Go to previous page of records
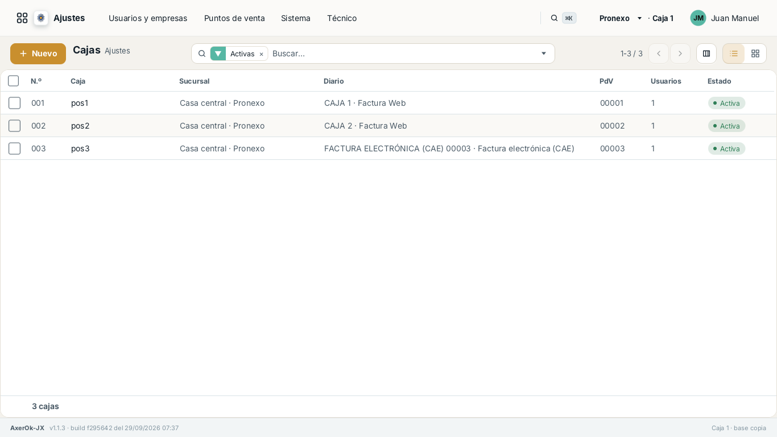The height and width of the screenshot is (437, 777). (659, 53)
